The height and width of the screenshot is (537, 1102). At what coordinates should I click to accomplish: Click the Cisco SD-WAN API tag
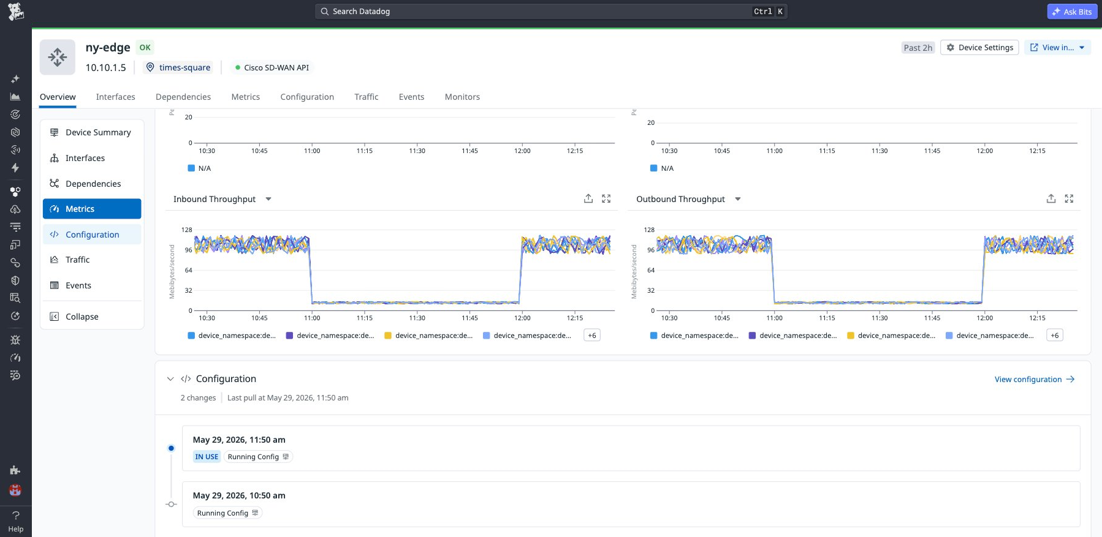[272, 67]
